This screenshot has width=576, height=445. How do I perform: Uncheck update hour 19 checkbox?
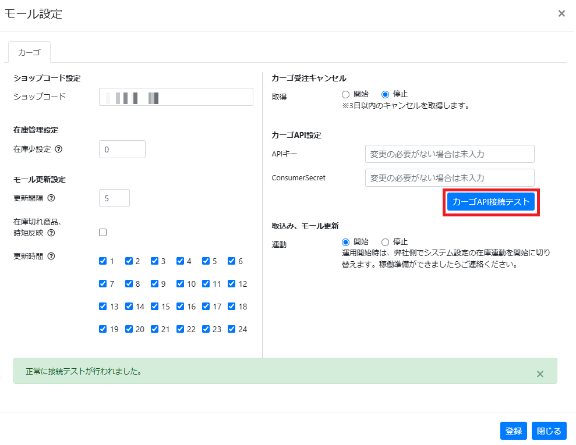tap(103, 329)
